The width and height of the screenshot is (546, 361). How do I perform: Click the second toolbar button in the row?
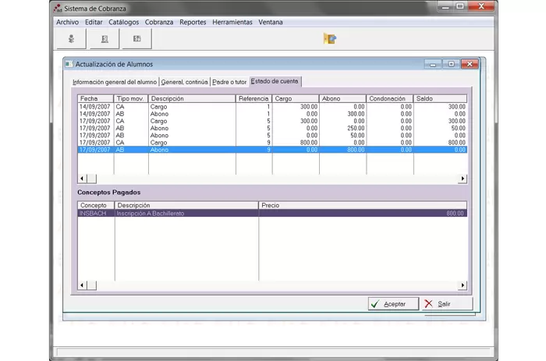[104, 38]
